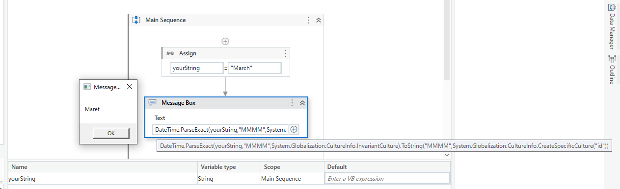
Task: Click the Main Sequence activity icon
Action: (x=136, y=20)
